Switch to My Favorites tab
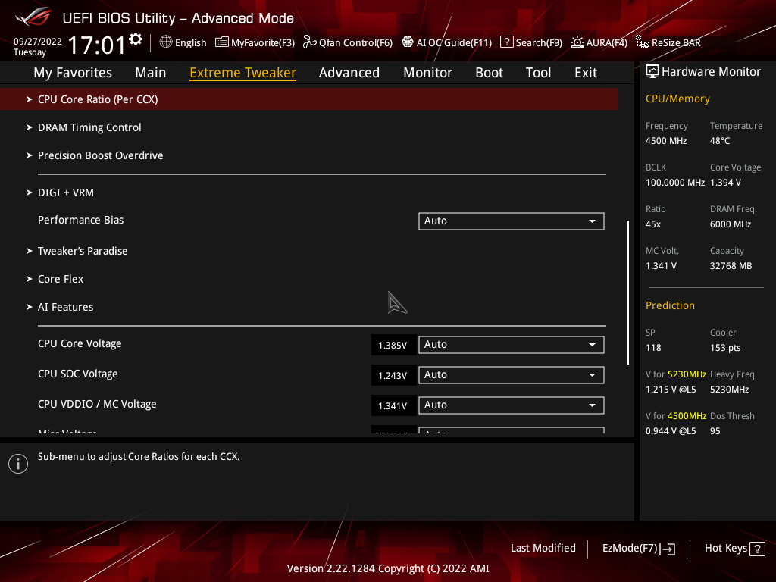 click(73, 73)
